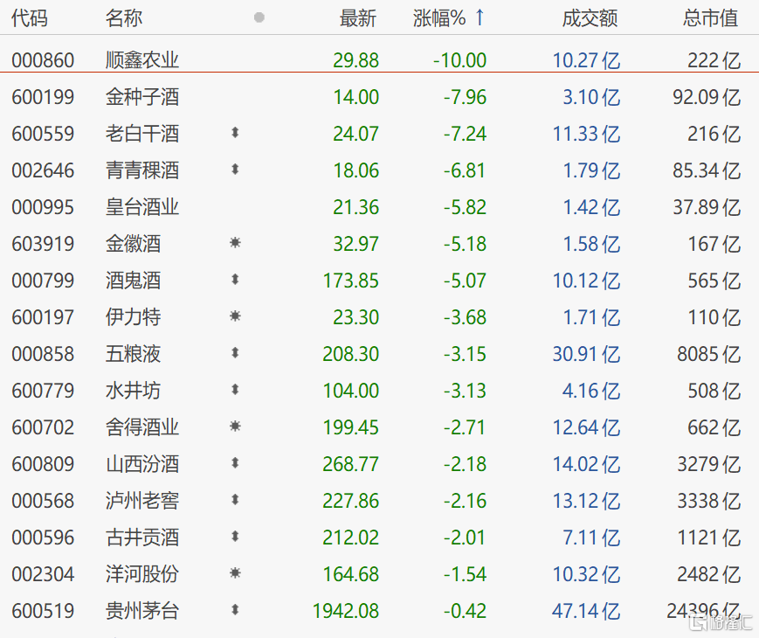Click the sort arrow next to 涨幅%
This screenshot has height=638, width=759.
tap(480, 17)
